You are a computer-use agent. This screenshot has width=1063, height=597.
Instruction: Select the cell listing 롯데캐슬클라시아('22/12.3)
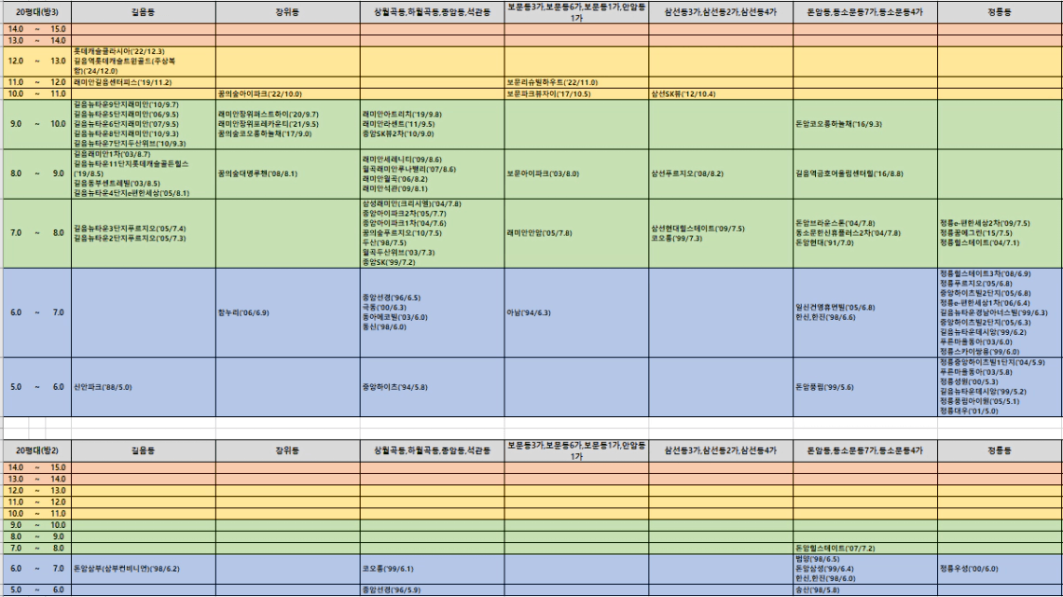144,61
